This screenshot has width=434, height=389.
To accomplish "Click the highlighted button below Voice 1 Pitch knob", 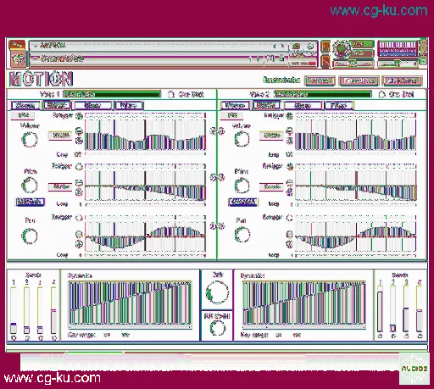I will point(30,202).
